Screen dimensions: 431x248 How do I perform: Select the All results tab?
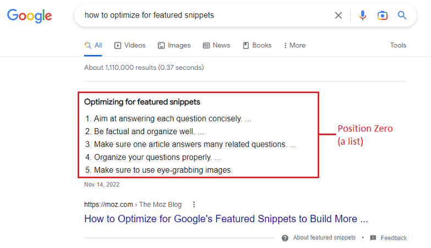click(x=93, y=45)
